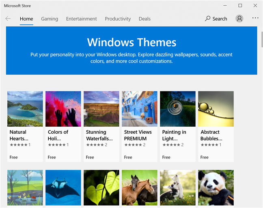This screenshot has width=263, height=208.
Task: Click the Painting in Light... title
Action: [174, 135]
